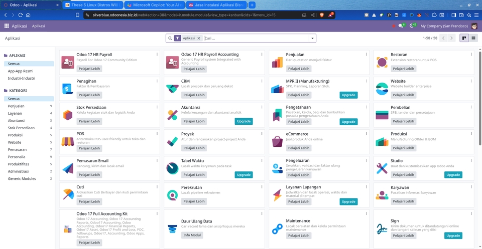Click the POS storefront icon
Screen dimensions: 482x249
point(68,142)
